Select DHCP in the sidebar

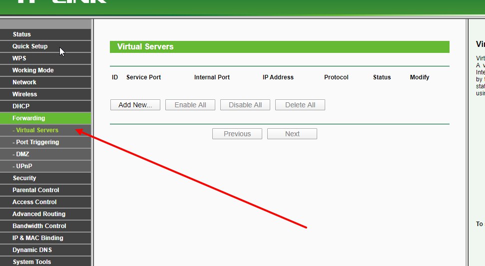45,106
